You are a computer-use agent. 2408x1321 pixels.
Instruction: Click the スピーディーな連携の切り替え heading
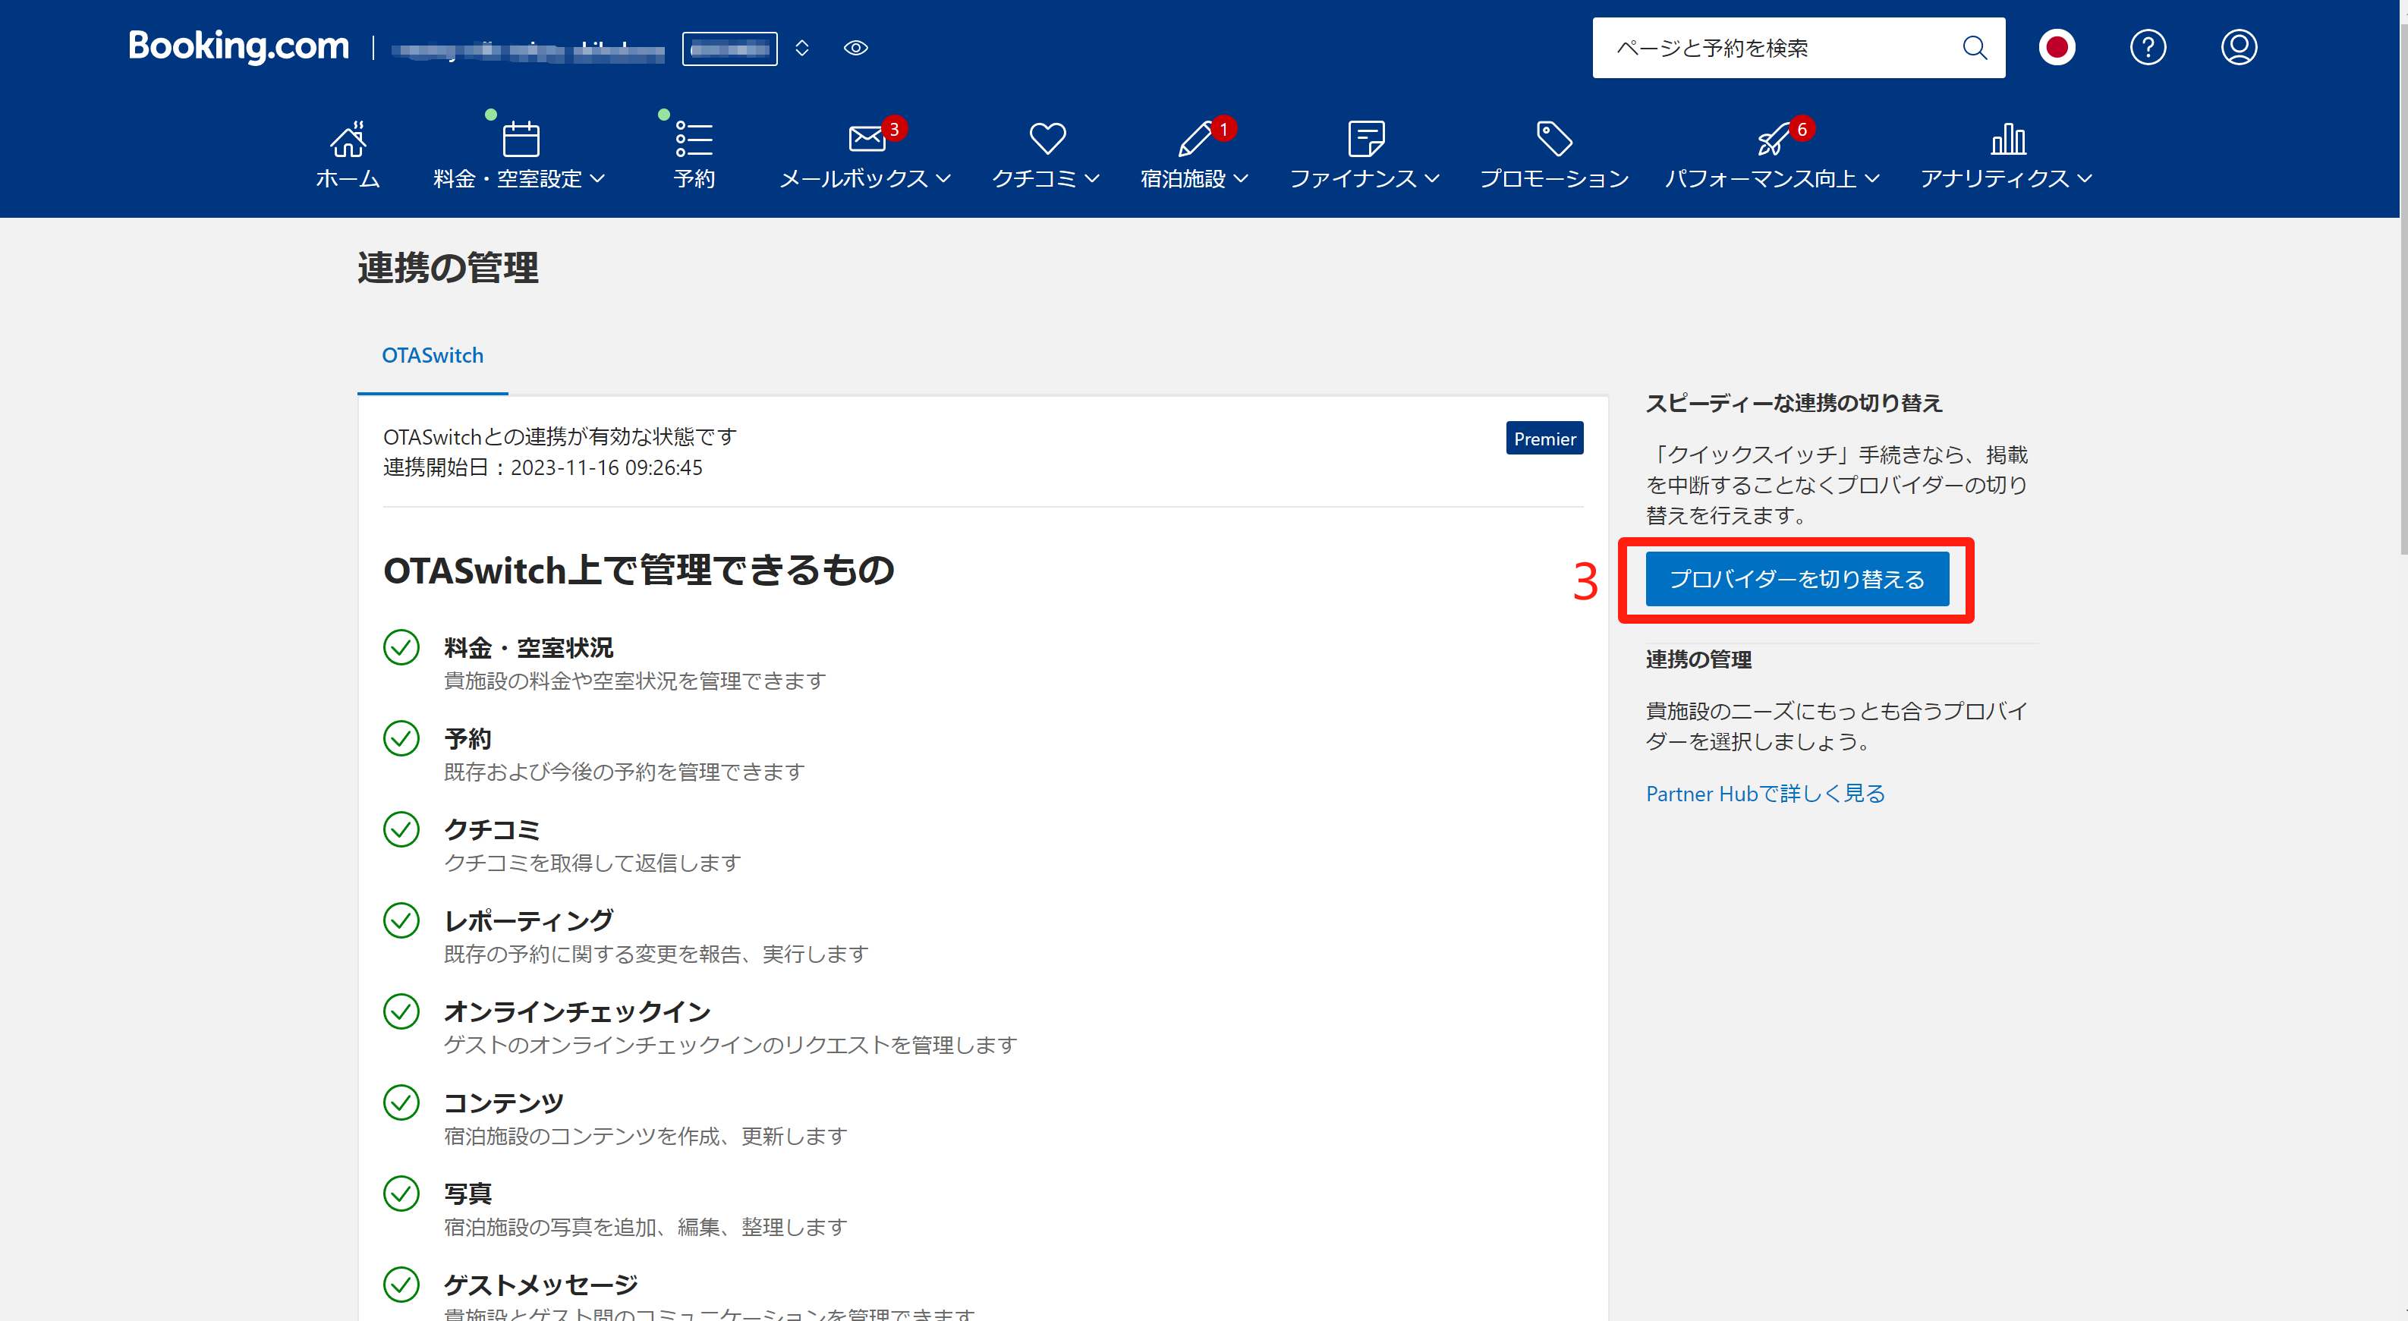tap(1794, 403)
